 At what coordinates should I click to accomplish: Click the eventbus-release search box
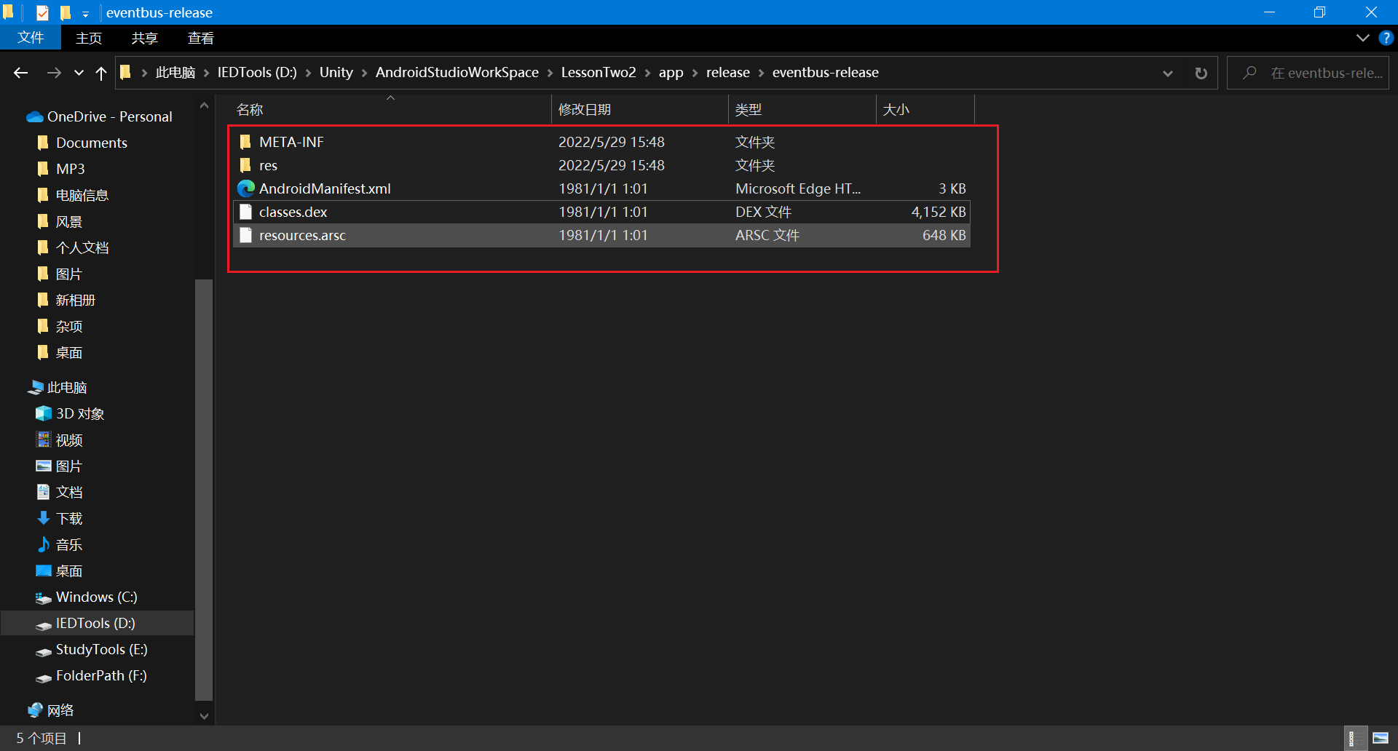tap(1308, 73)
